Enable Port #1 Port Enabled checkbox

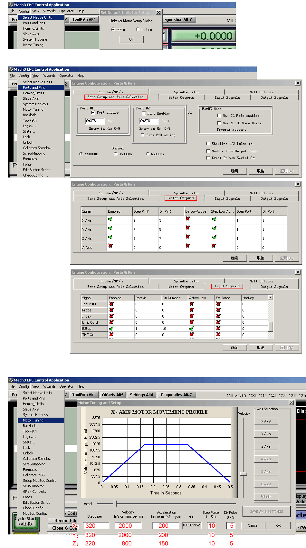(x=93, y=112)
